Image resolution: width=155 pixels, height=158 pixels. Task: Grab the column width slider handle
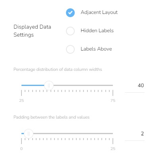pos(49,86)
